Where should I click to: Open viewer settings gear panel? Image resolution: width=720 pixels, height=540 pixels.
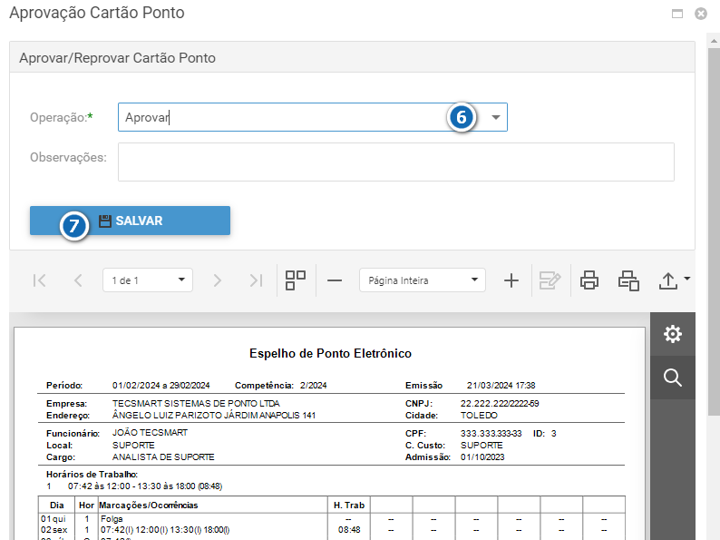(673, 334)
